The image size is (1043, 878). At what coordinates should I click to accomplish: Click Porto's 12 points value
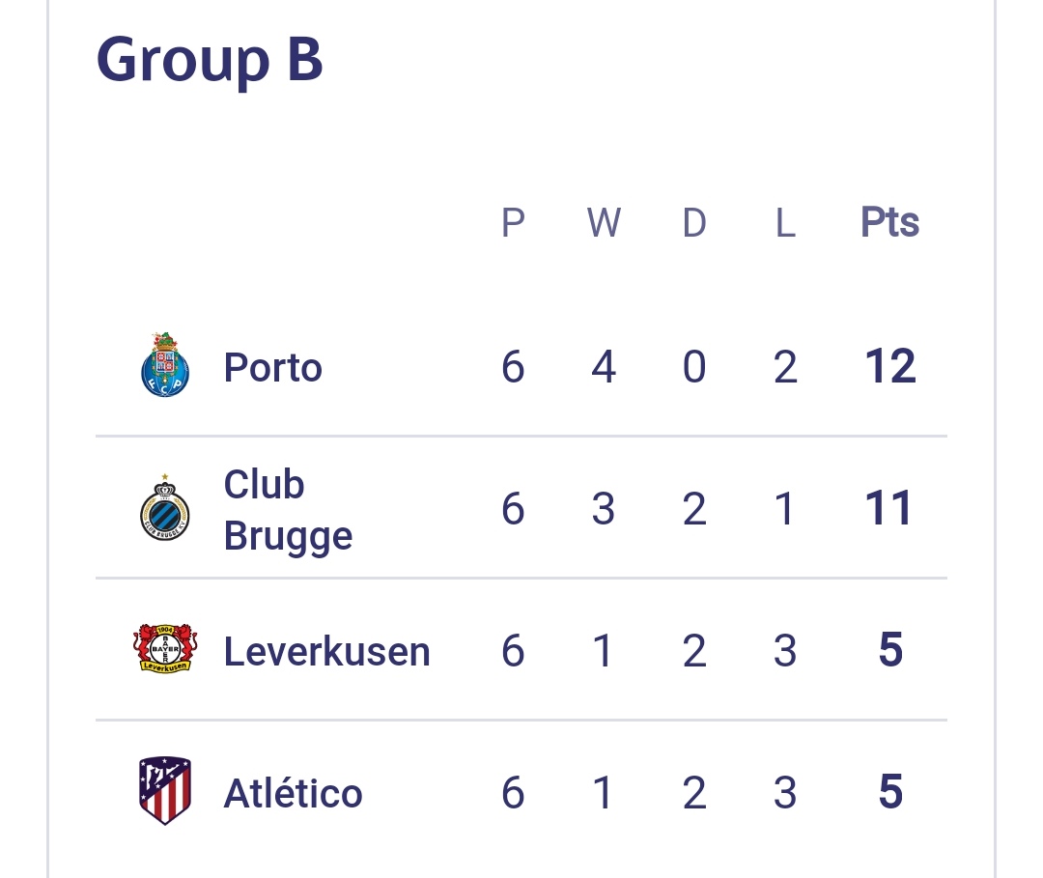[889, 367]
